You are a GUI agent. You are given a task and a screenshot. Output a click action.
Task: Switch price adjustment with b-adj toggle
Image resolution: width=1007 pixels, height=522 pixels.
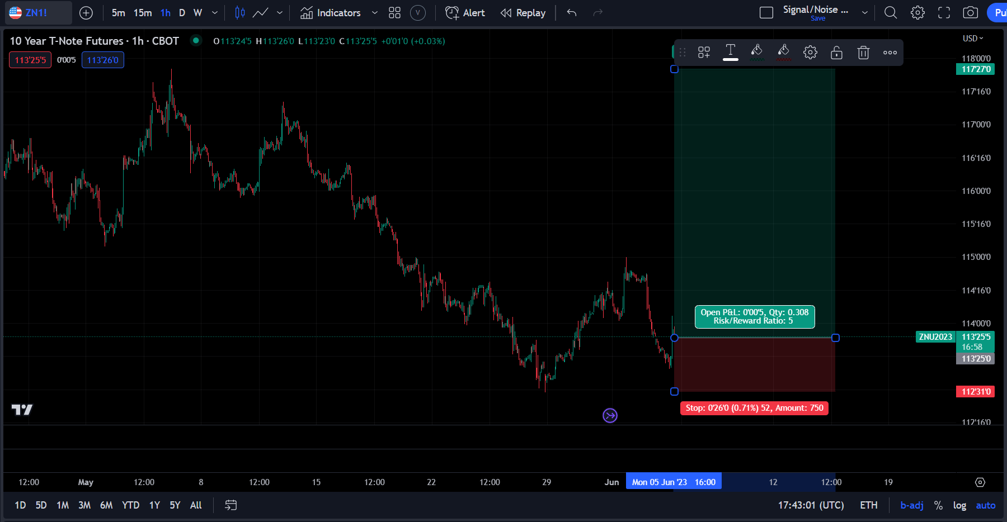coord(911,505)
